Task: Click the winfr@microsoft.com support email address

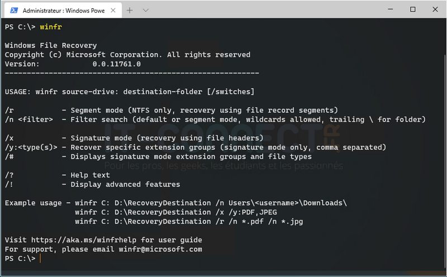Action: click(x=160, y=249)
